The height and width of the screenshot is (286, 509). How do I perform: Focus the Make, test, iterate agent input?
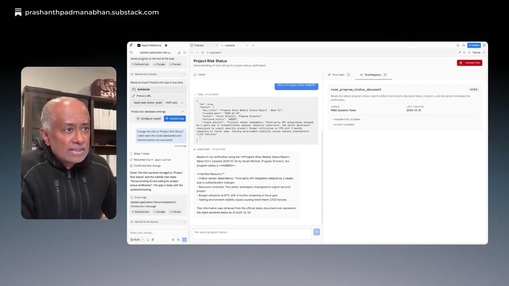[158, 233]
